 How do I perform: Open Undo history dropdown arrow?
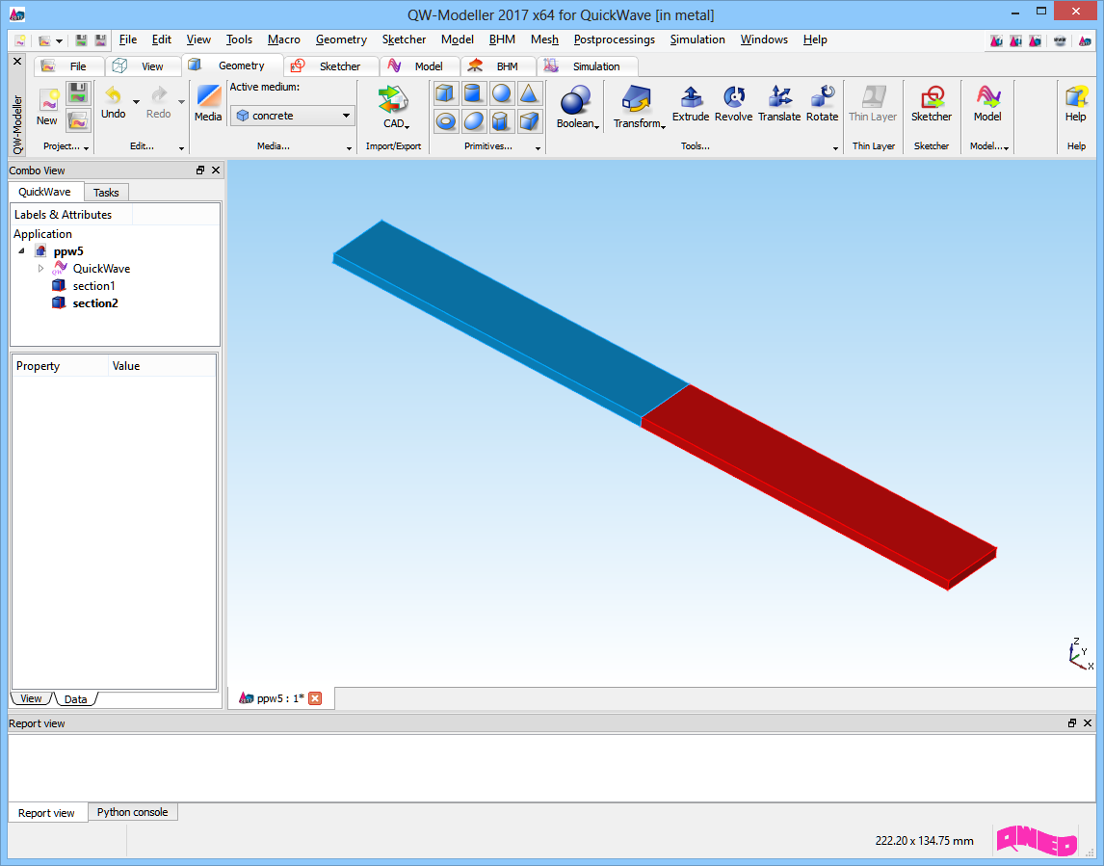tap(136, 103)
